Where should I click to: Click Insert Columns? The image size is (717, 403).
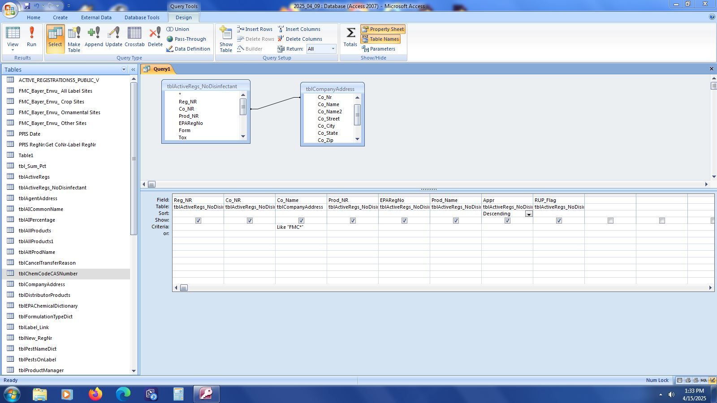[x=299, y=29]
